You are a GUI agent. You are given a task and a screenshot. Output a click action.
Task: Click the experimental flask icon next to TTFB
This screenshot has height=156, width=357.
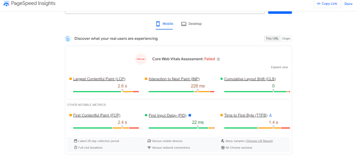tap(271, 115)
